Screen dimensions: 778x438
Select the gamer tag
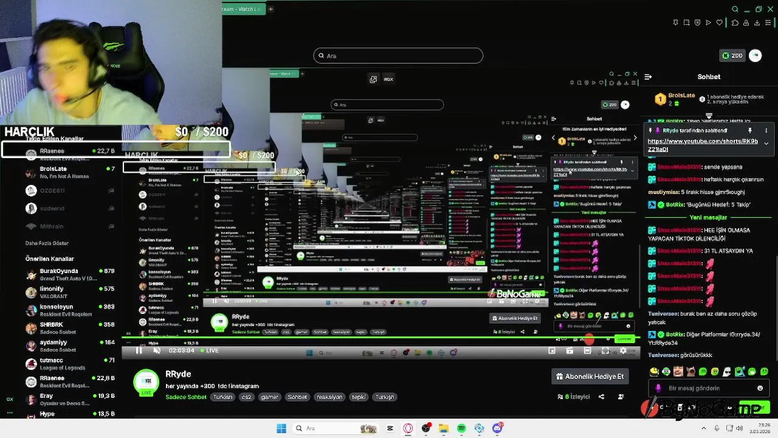click(x=269, y=397)
